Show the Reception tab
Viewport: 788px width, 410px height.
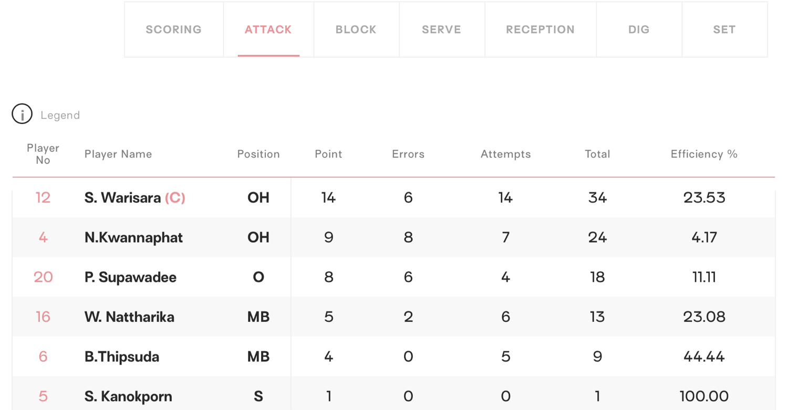pyautogui.click(x=541, y=29)
